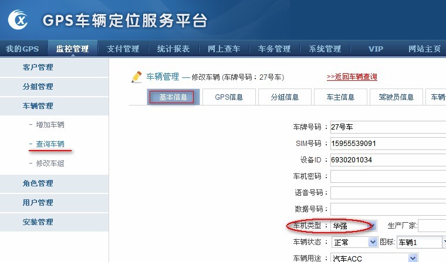
Task: Expand the 角色管理 section
Action: point(38,183)
